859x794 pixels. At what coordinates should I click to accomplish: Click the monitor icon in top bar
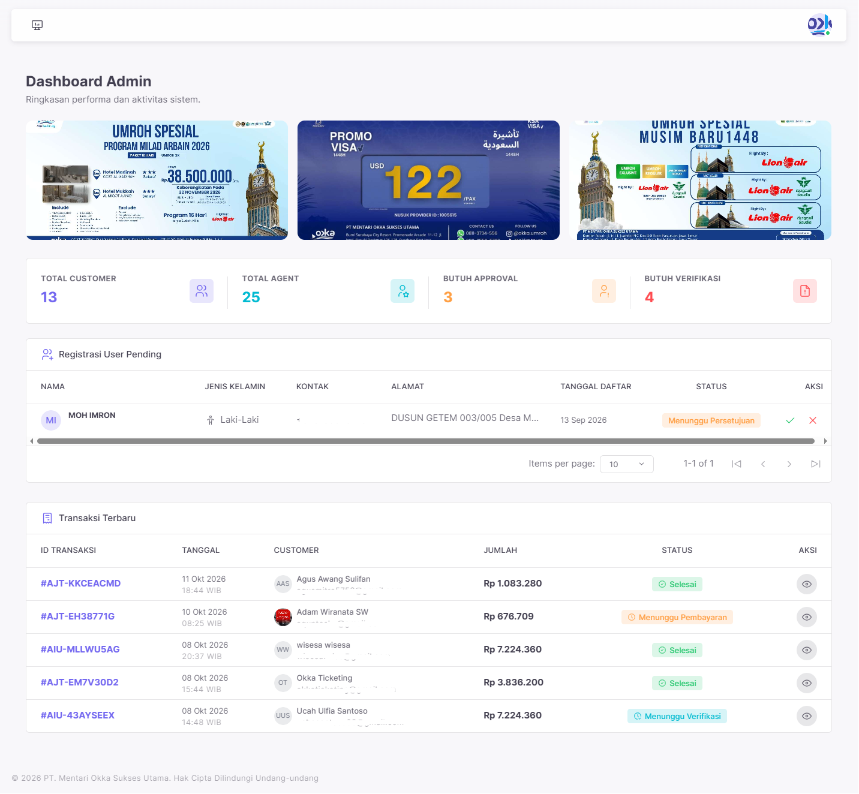point(37,25)
